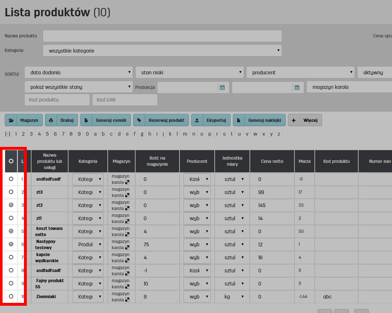
Task: Click the Nazwa produktu search field
Action: click(x=162, y=36)
